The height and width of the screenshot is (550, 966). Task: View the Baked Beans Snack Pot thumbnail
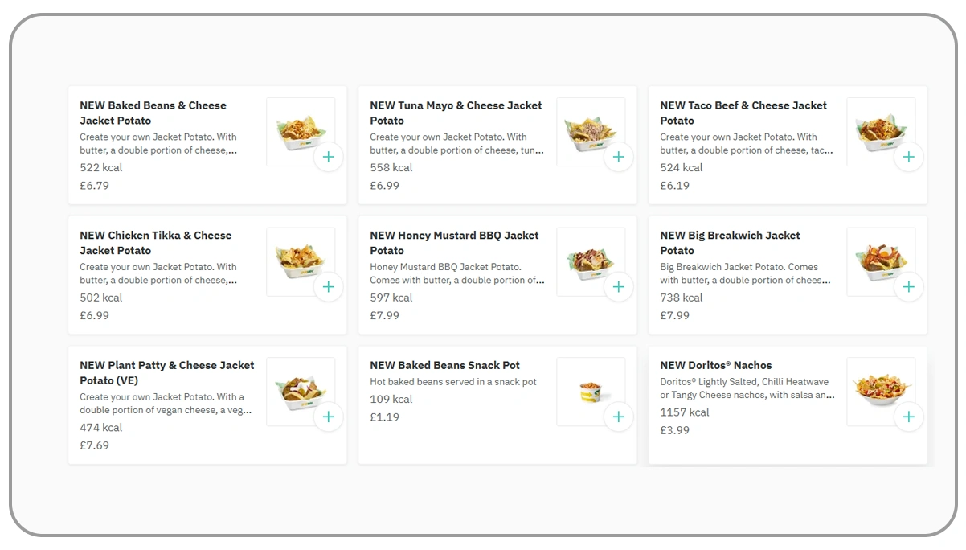588,391
